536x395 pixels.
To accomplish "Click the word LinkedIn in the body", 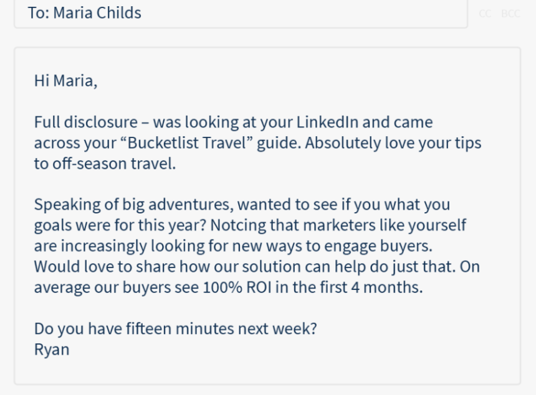I will [x=327, y=122].
